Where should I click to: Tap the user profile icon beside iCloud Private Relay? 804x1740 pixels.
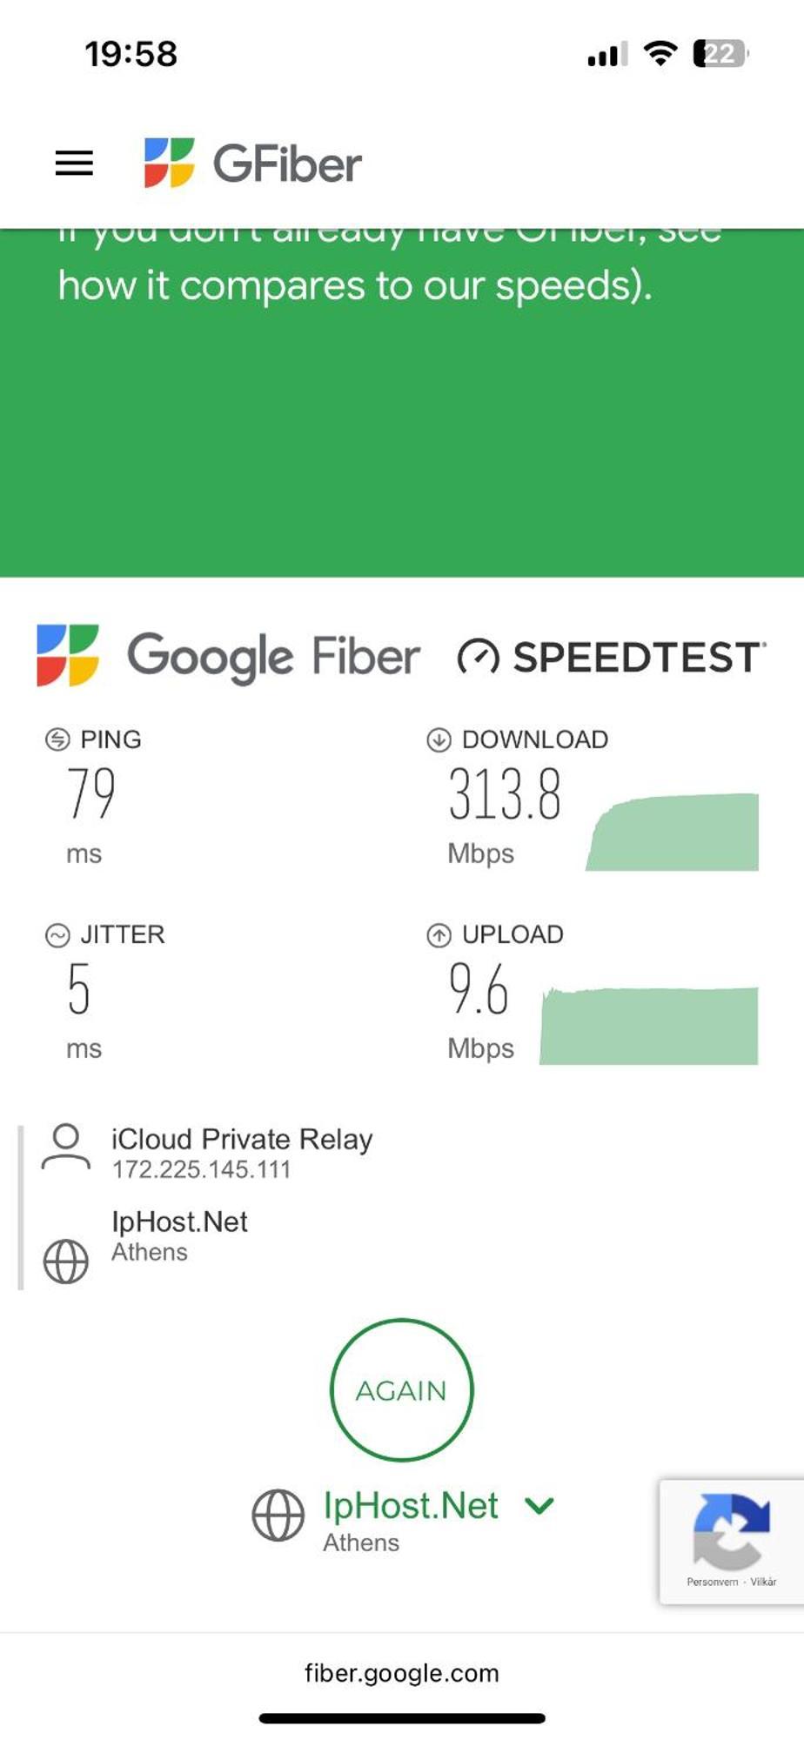[x=66, y=1147]
